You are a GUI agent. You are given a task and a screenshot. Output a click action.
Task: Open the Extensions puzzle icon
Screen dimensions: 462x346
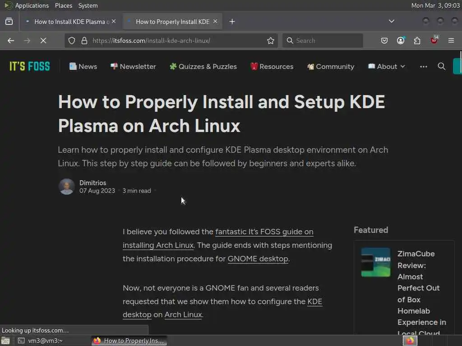pyautogui.click(x=417, y=41)
